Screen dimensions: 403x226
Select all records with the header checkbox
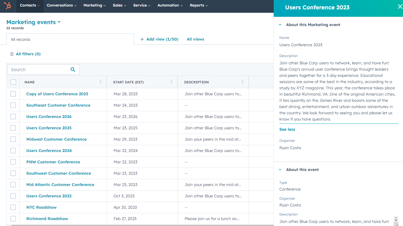click(13, 82)
